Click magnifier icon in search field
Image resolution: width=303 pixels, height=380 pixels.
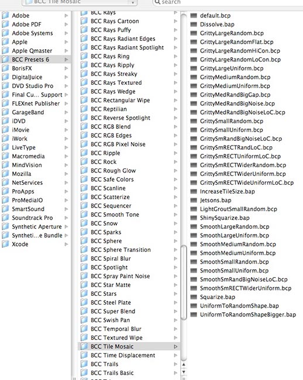click(x=157, y=2)
